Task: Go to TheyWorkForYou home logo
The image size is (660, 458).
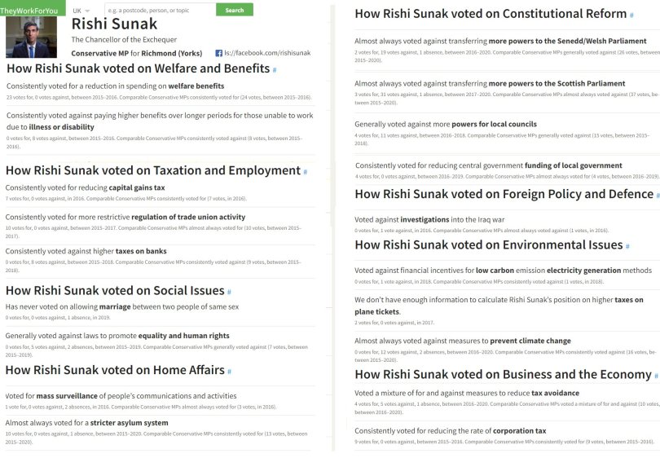Action: click(x=31, y=8)
